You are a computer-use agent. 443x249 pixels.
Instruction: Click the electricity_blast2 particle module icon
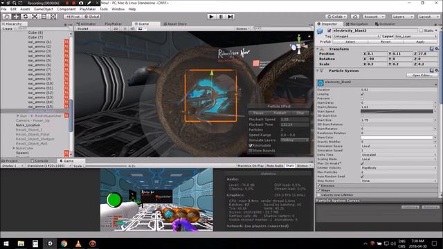pyautogui.click(x=320, y=83)
